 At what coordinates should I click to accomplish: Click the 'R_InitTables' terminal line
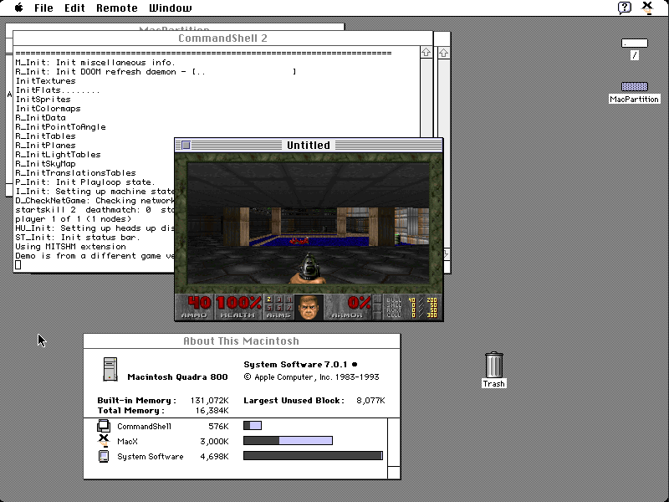46,136
